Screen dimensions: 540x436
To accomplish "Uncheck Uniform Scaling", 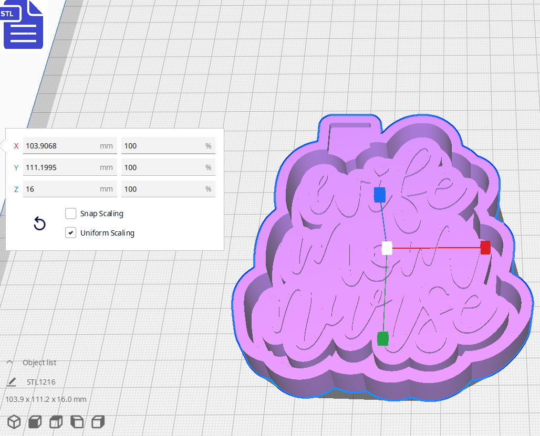I will [71, 232].
